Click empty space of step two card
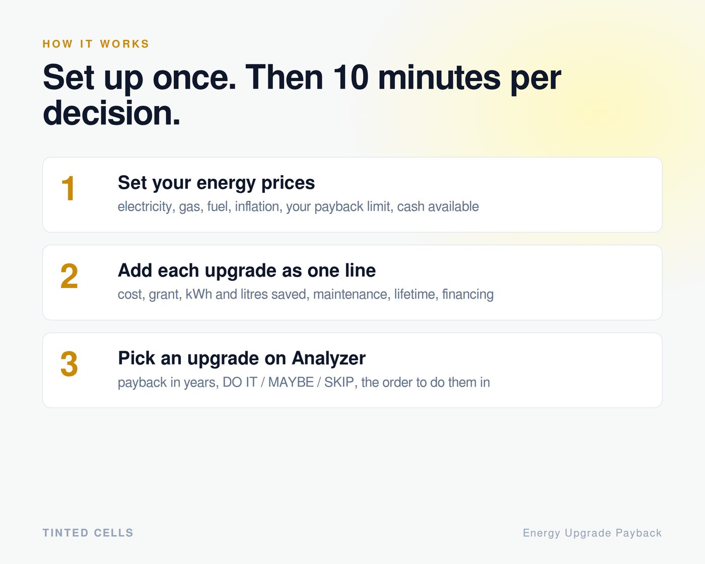Image resolution: width=705 pixels, height=564 pixels. (x=579, y=283)
